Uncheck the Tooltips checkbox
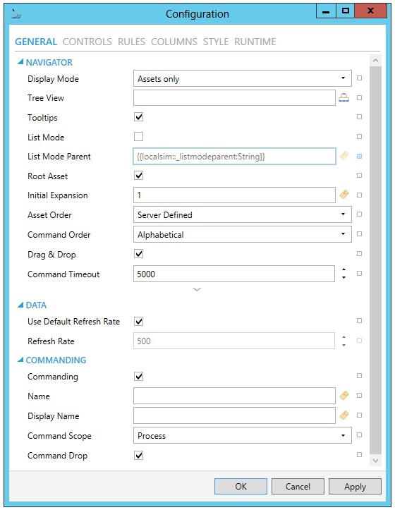395x510 pixels. pos(139,117)
